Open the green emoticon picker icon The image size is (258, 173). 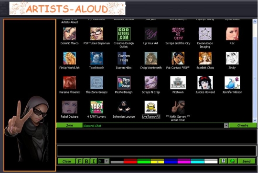[x=232, y=161]
